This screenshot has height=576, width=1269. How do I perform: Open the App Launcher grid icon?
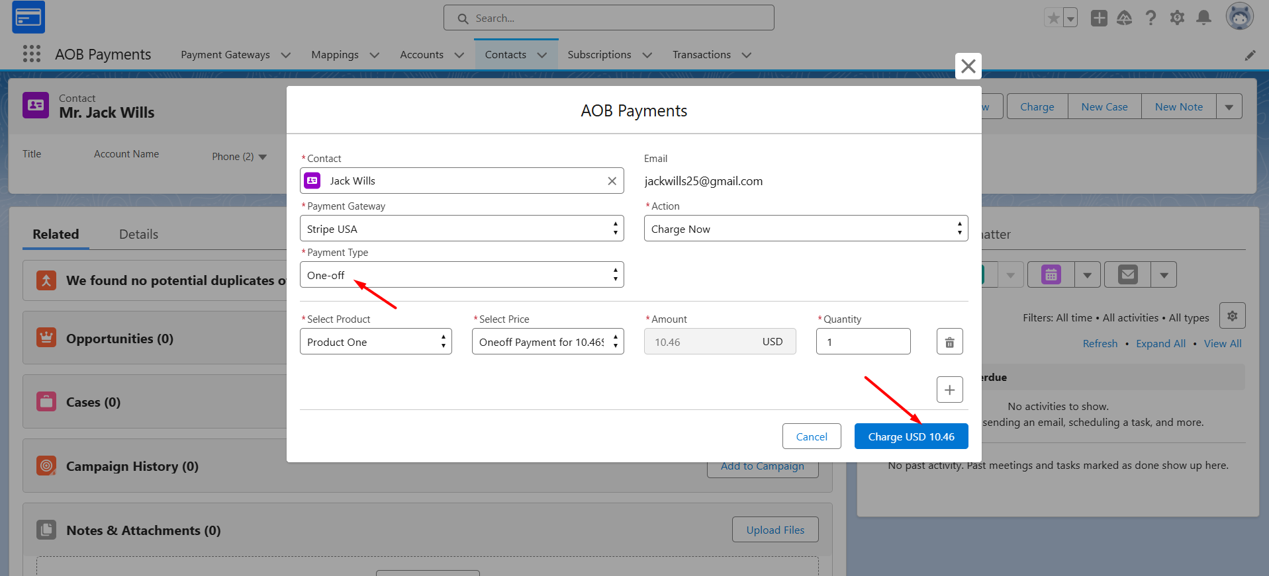click(x=32, y=54)
